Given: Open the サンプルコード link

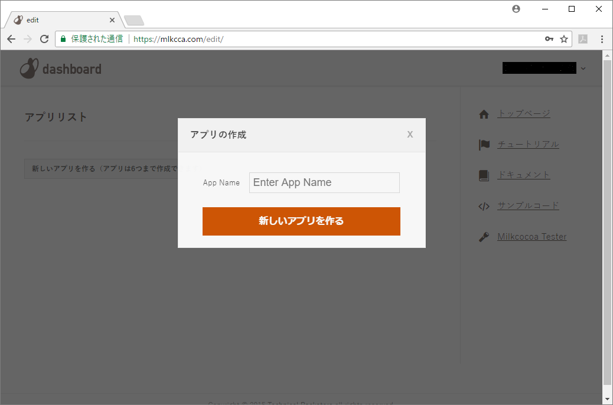Looking at the screenshot, I should [x=528, y=205].
